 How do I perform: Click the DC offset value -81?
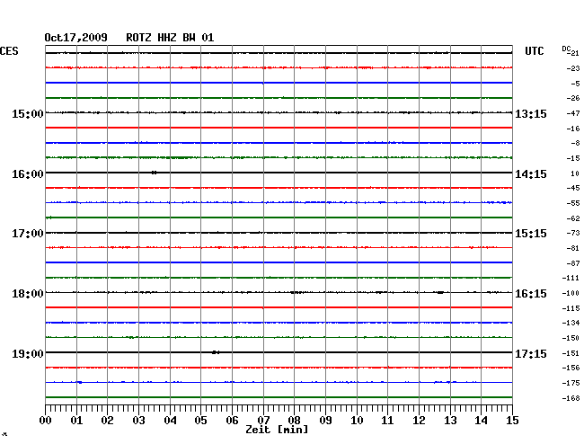pyautogui.click(x=573, y=248)
